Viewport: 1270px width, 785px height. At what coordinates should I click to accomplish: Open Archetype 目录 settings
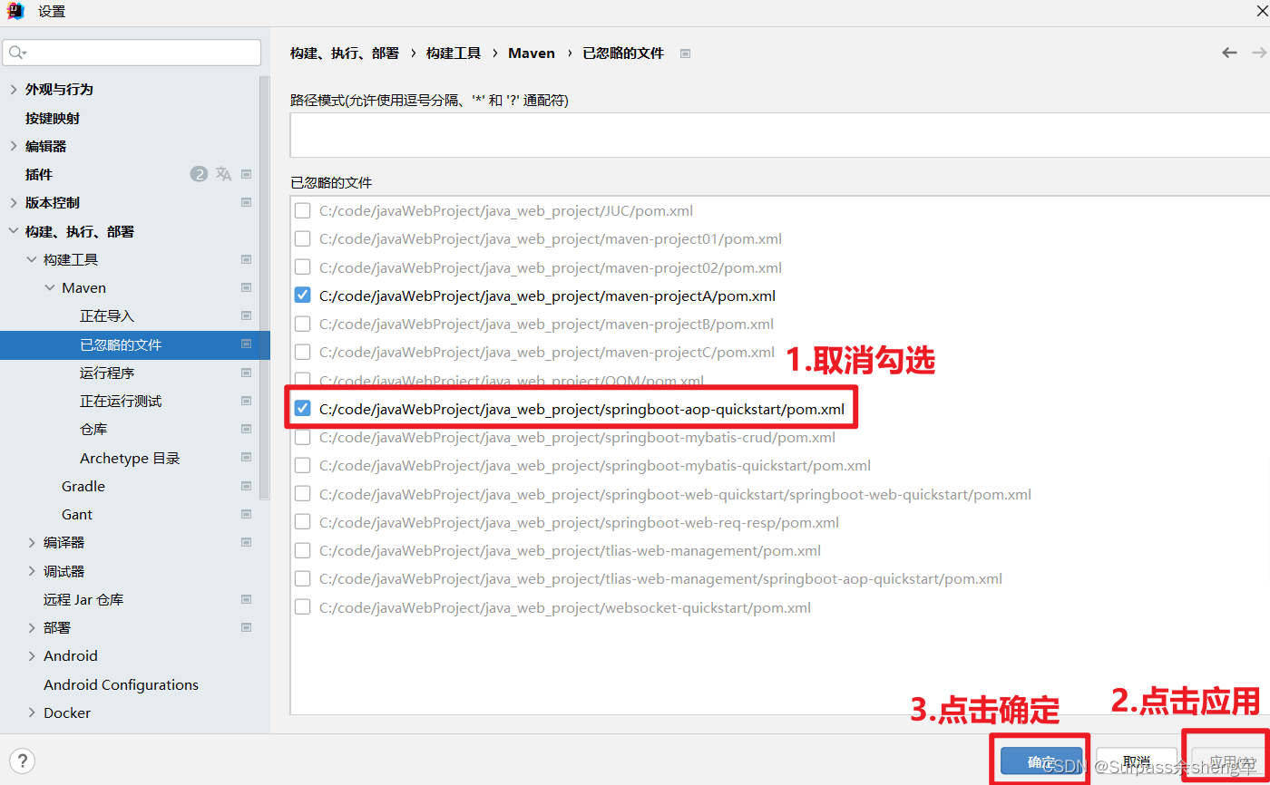130,458
